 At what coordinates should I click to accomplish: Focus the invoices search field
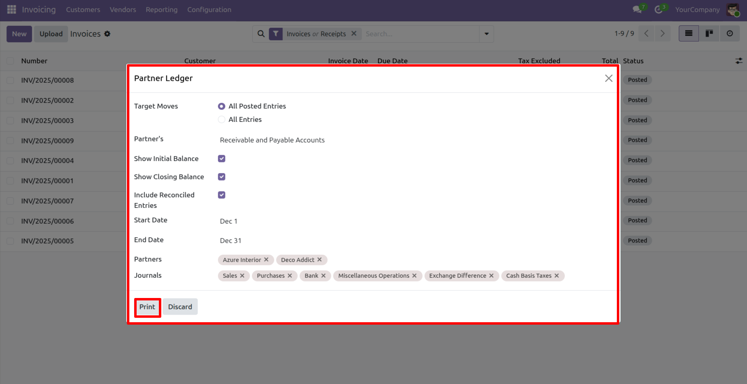[x=420, y=34]
